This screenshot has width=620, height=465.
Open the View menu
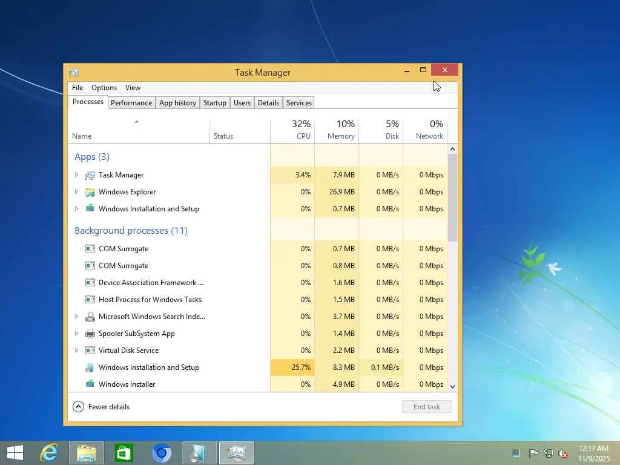pyautogui.click(x=133, y=88)
